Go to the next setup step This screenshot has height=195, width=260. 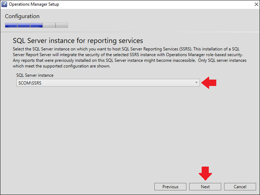click(x=205, y=187)
